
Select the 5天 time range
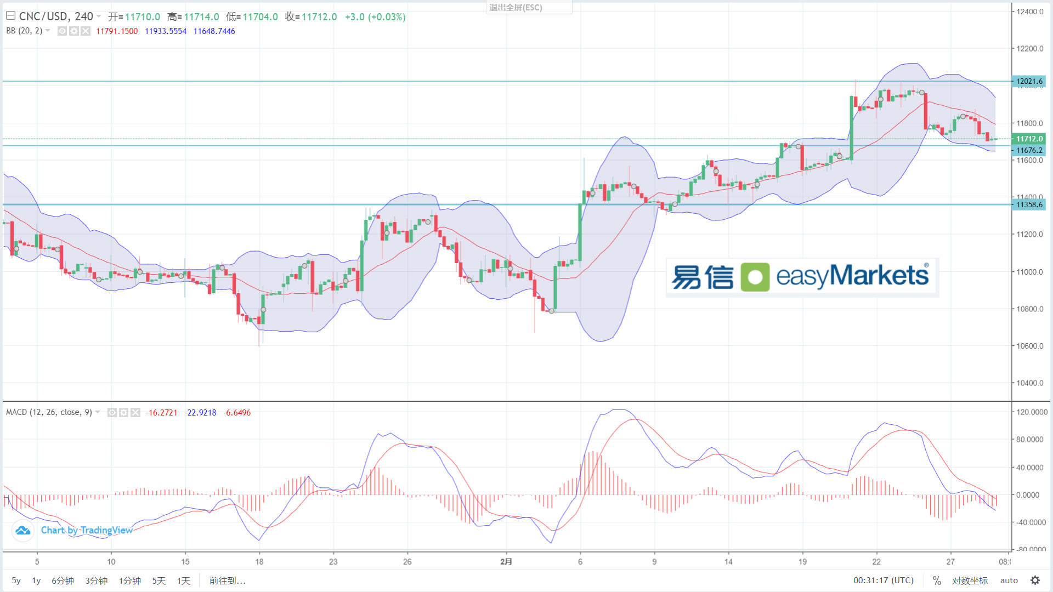(159, 580)
